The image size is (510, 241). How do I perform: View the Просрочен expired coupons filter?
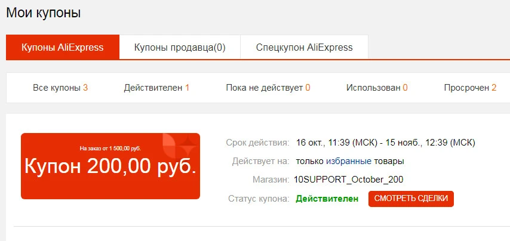(x=470, y=88)
